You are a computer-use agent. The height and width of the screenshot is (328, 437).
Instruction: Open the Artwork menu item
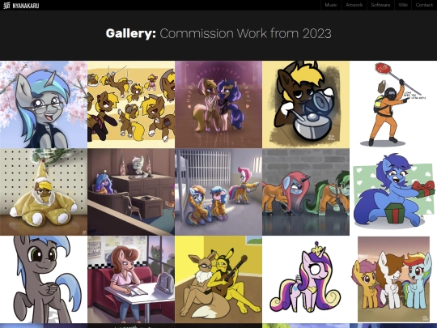[354, 5]
